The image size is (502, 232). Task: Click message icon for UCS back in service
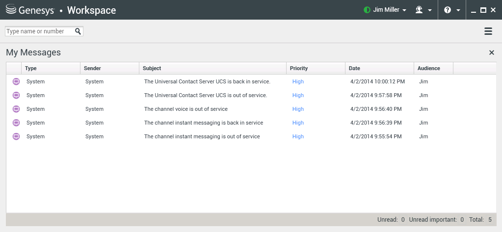[x=16, y=81]
